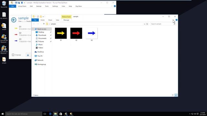Image resolution: width=207 pixels, height=116 pixels.
Task: Switch to the Explorer View tab
Action: 58,20
